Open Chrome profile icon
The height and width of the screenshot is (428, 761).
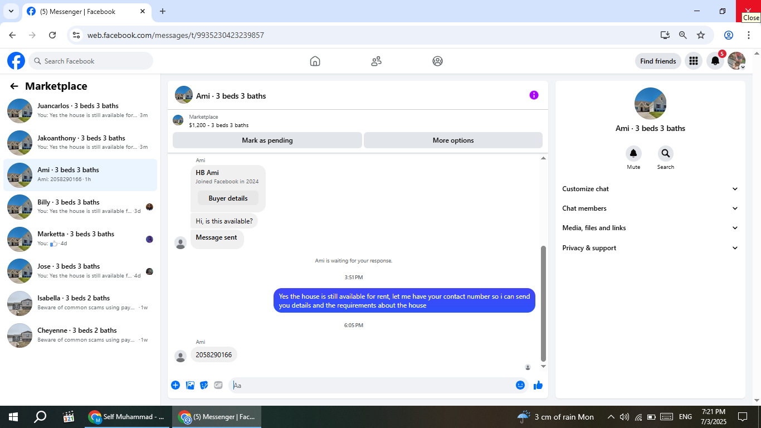coord(729,35)
